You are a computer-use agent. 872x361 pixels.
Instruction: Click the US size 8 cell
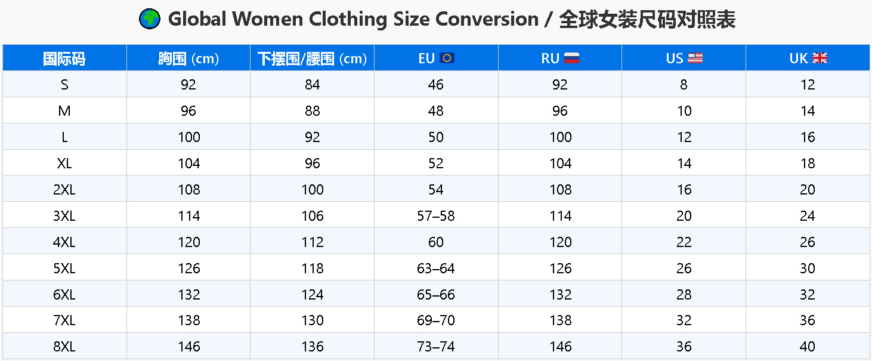[x=684, y=85]
